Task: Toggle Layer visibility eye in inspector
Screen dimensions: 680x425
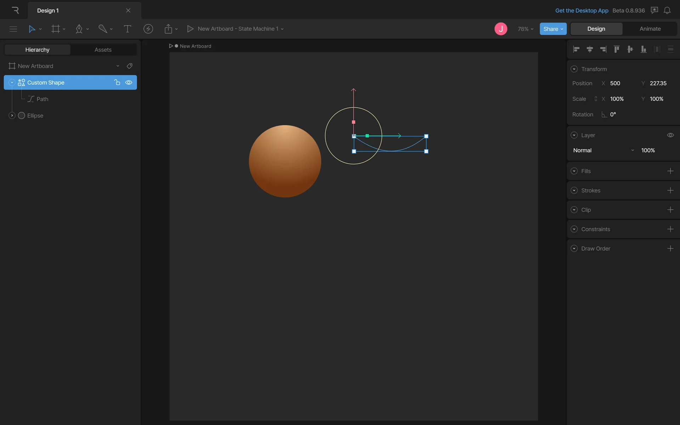Action: (x=670, y=135)
